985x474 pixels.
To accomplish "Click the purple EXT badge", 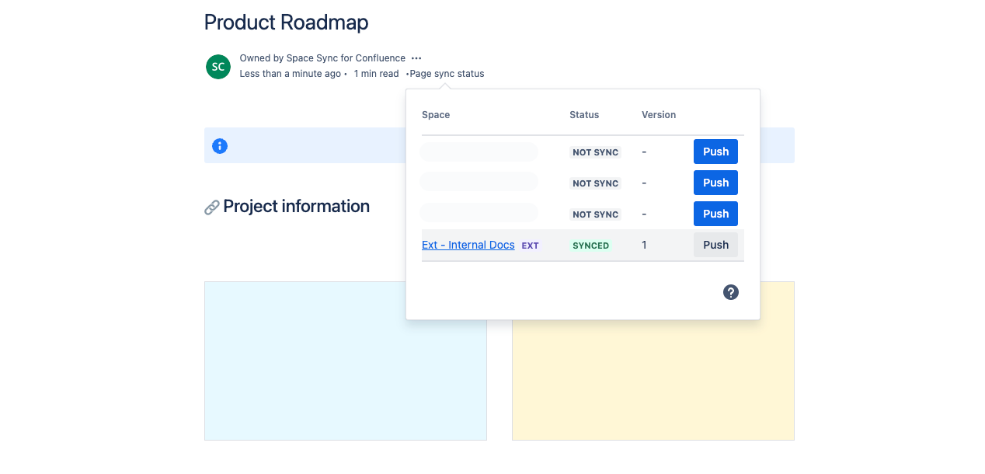I will click(x=530, y=246).
